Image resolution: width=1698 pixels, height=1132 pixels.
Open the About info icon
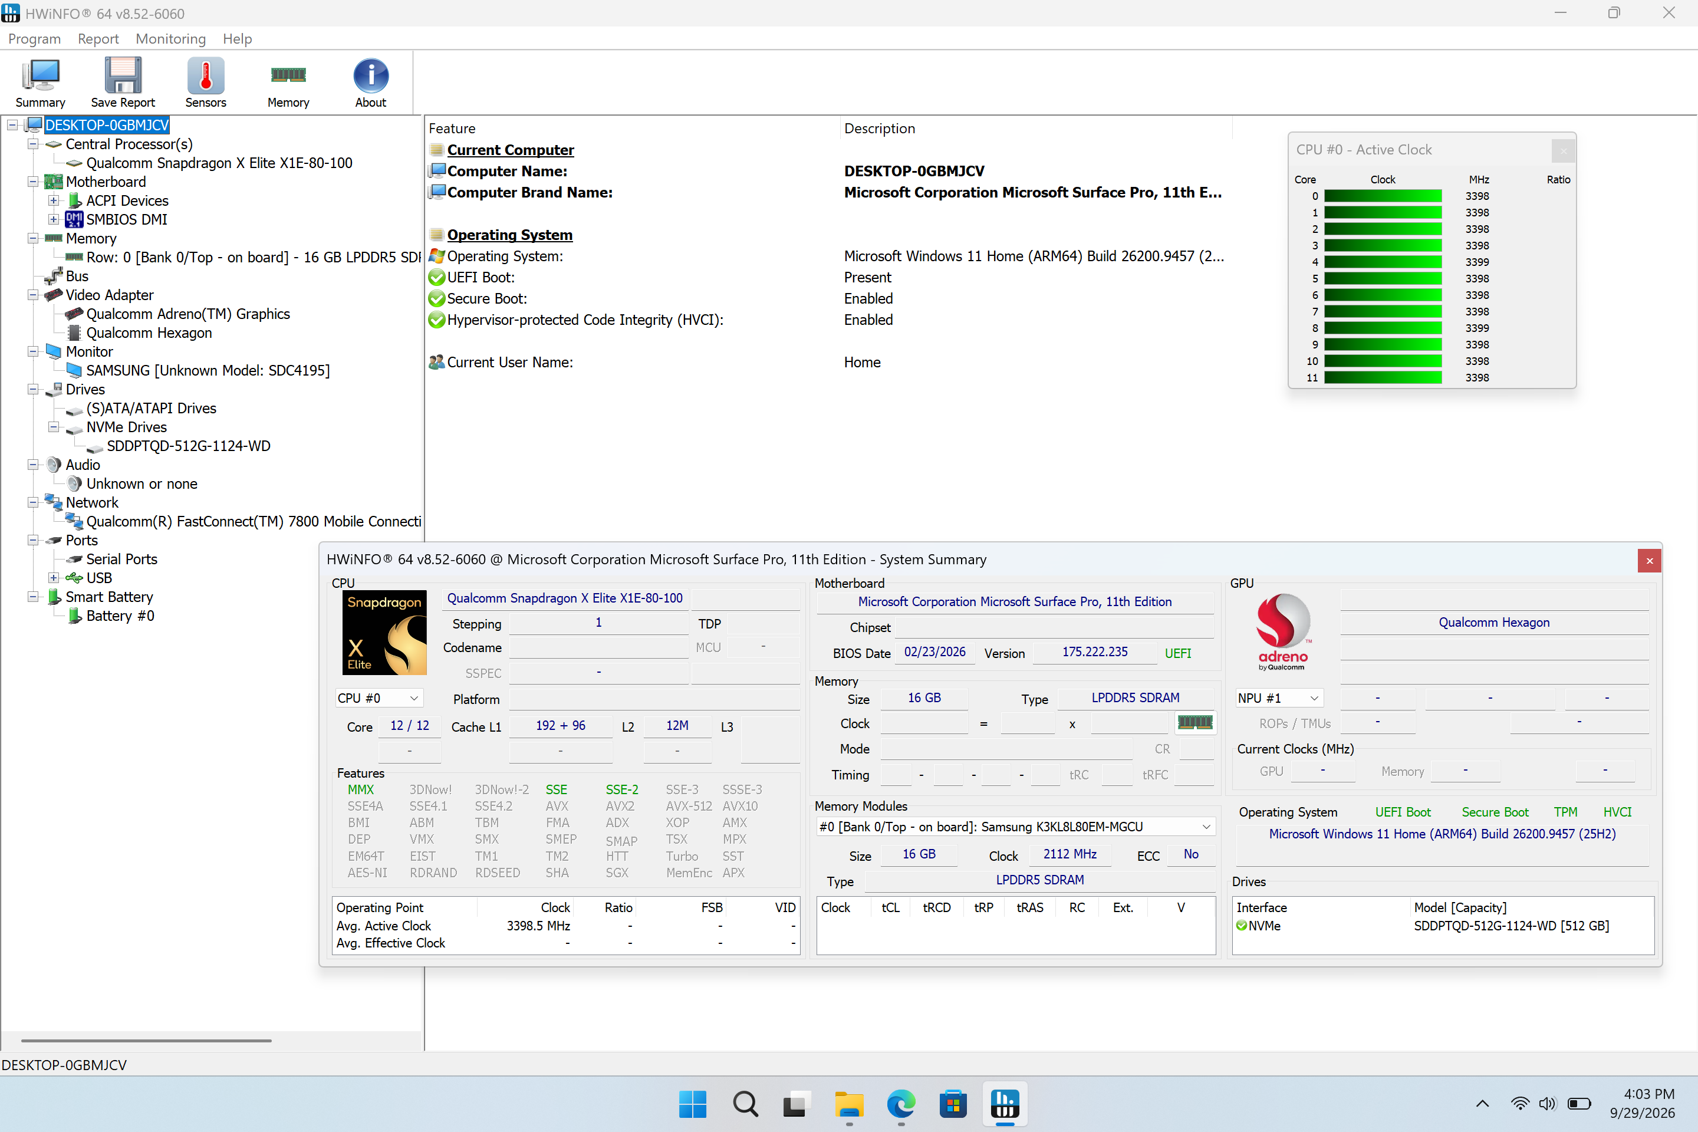click(x=370, y=83)
